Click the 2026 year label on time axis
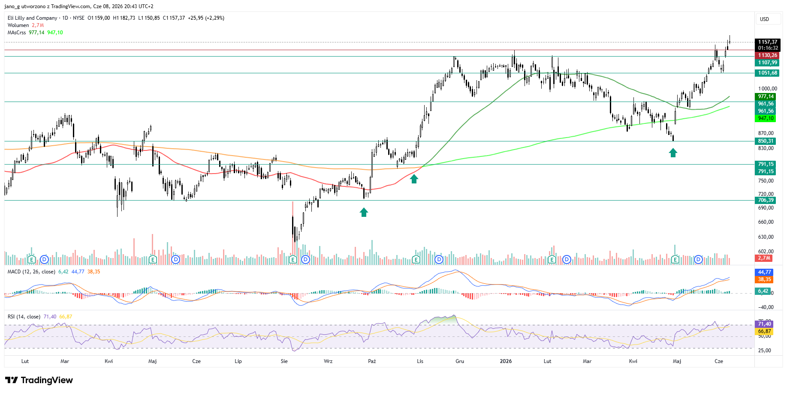 point(506,361)
